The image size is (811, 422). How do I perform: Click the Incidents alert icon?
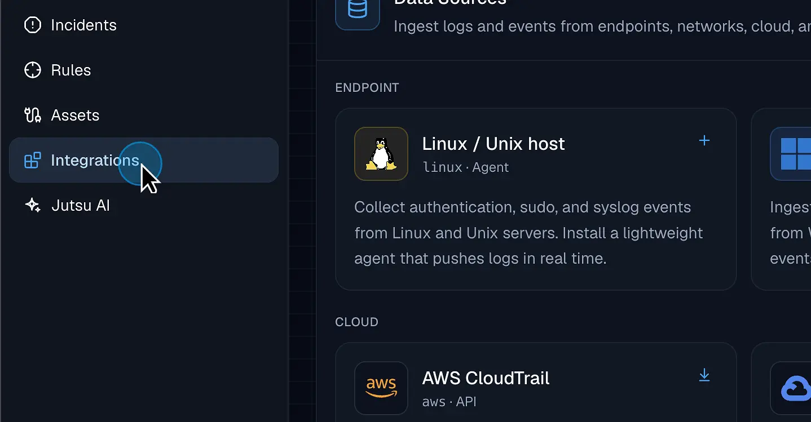(x=33, y=25)
